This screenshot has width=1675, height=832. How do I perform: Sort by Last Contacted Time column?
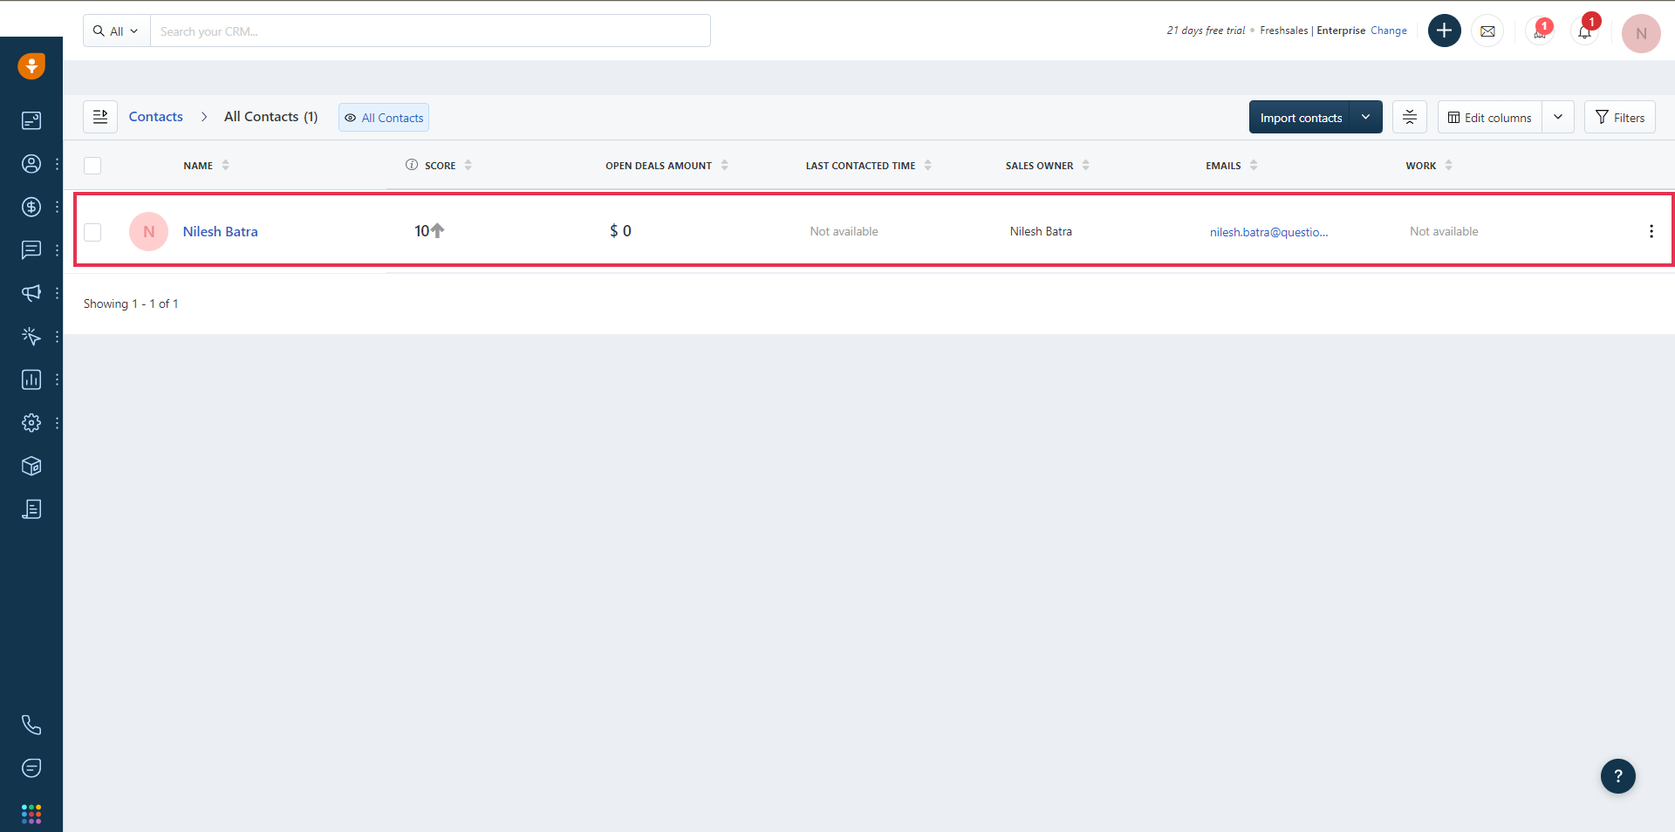coord(928,165)
